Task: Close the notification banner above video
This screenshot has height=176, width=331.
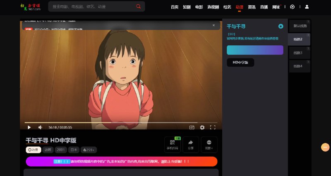Action: (213, 25)
